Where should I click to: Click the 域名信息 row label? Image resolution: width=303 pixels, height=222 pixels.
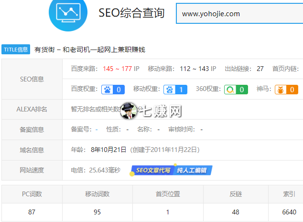(32, 150)
